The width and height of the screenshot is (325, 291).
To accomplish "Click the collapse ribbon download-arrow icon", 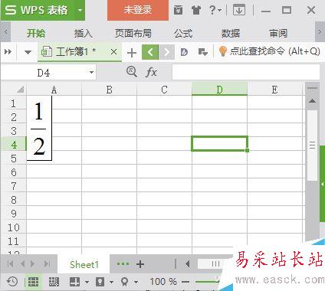I will click(239, 10).
